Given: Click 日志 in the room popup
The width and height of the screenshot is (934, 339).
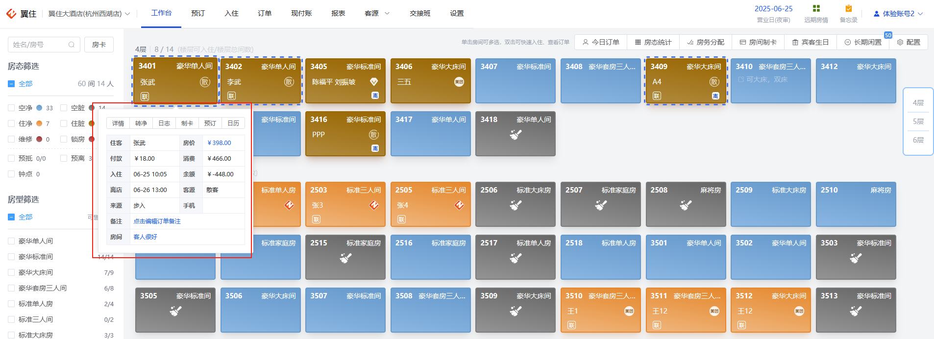Looking at the screenshot, I should (164, 123).
